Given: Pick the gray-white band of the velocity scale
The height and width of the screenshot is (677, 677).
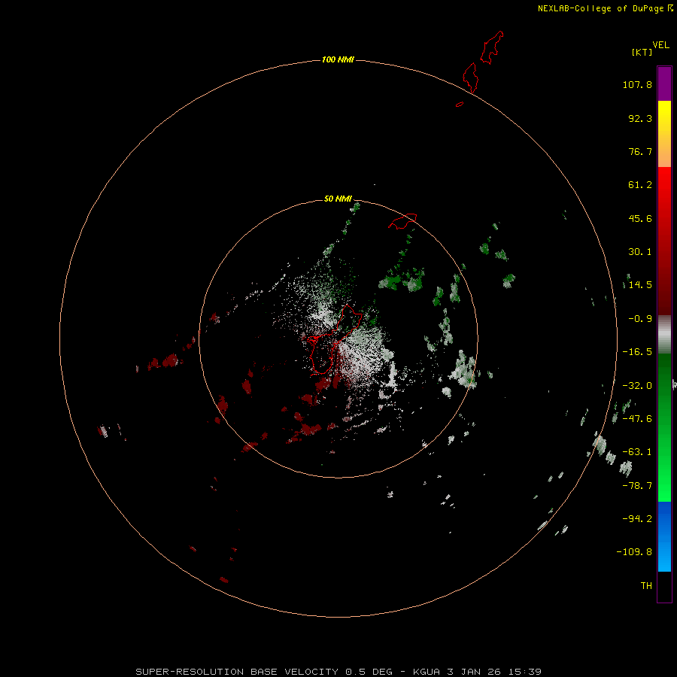Looking at the screenshot, I should [664, 335].
